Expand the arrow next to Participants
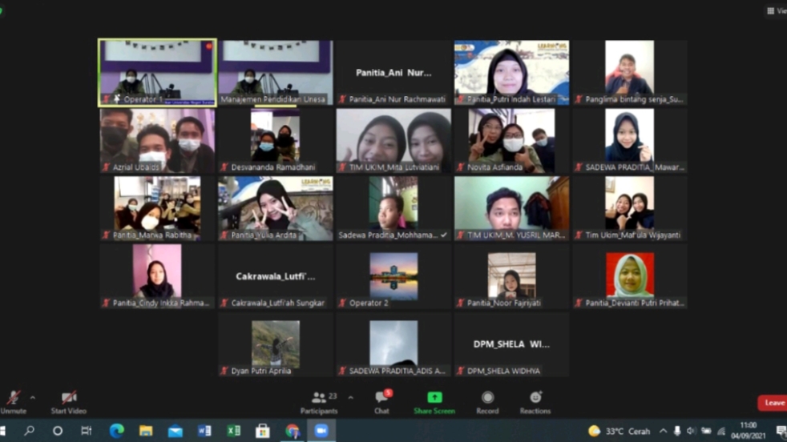This screenshot has width=787, height=442. 350,397
